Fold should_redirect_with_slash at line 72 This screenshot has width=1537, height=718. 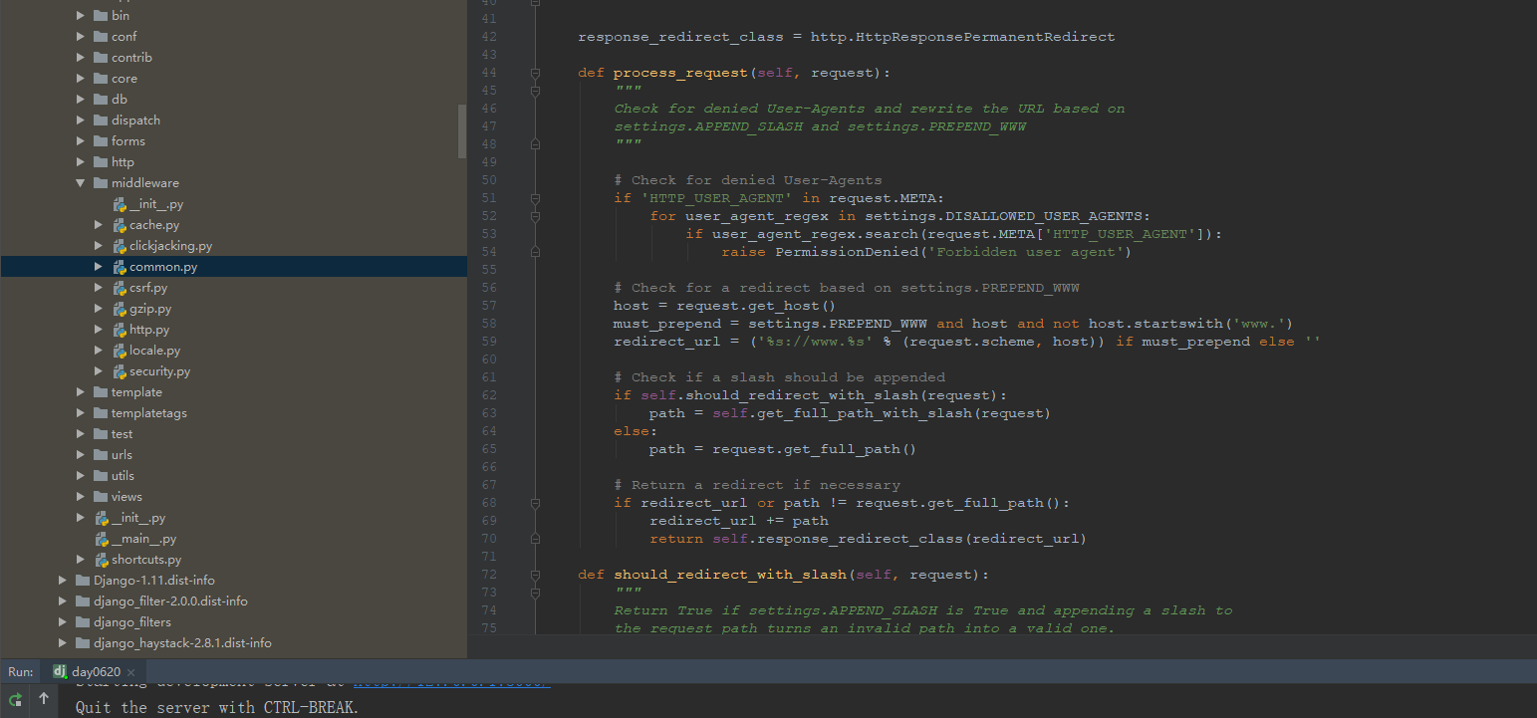535,575
